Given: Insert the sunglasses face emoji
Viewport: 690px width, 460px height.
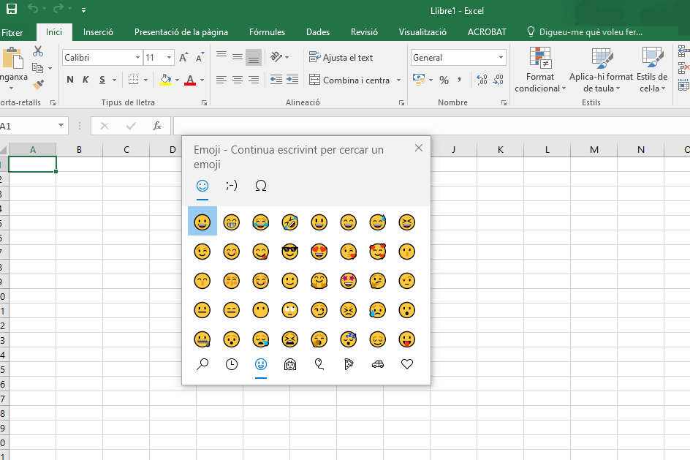Looking at the screenshot, I should 290,251.
